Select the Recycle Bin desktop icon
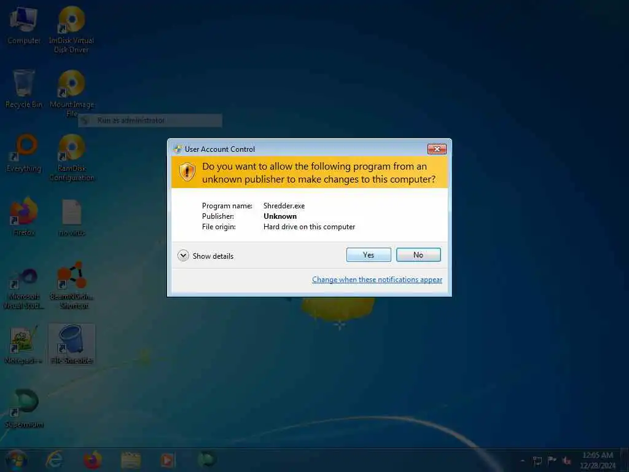Screen dimensions: 629x472 click(24, 89)
